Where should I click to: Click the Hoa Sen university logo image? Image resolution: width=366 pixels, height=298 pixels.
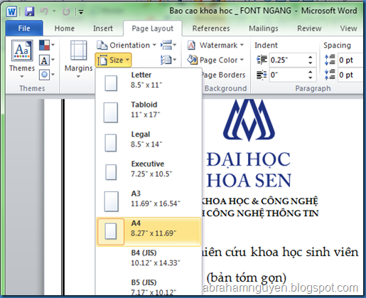(249, 120)
